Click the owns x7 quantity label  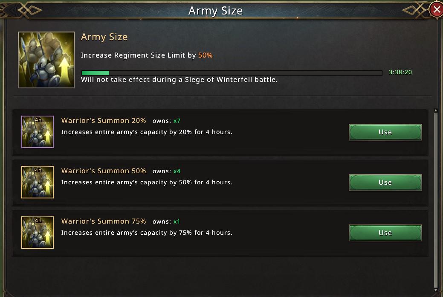pyautogui.click(x=167, y=121)
